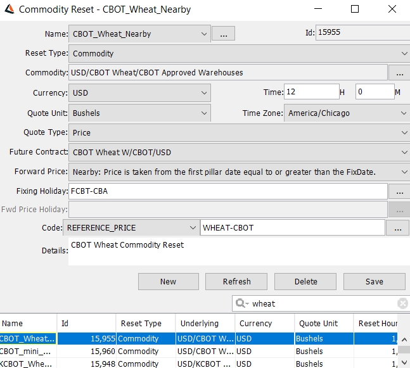Viewport: 410px width, 368px height.
Task: Click the application logo in title bar
Action: tap(10, 9)
